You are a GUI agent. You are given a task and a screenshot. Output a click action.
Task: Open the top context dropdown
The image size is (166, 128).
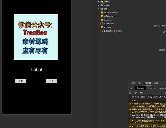click(151, 93)
